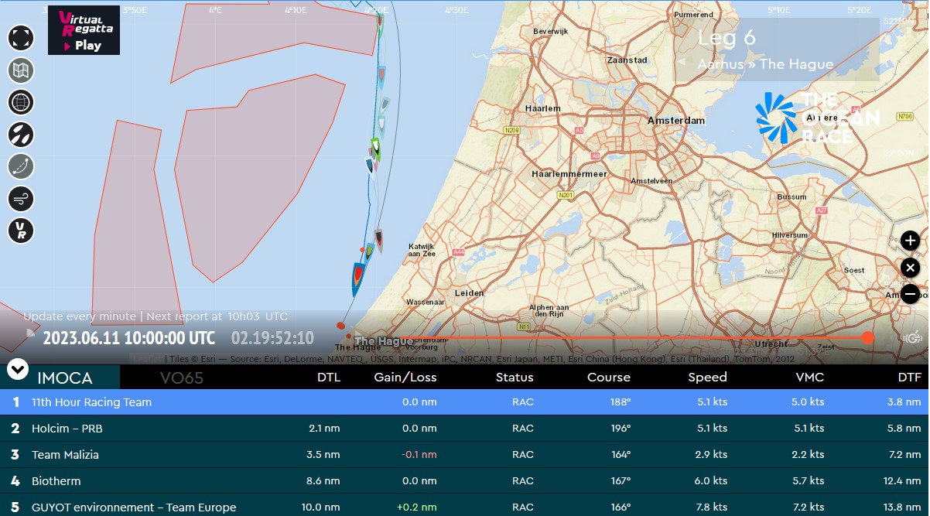The image size is (930, 516).
Task: Toggle the boat route track display
Action: 21,166
